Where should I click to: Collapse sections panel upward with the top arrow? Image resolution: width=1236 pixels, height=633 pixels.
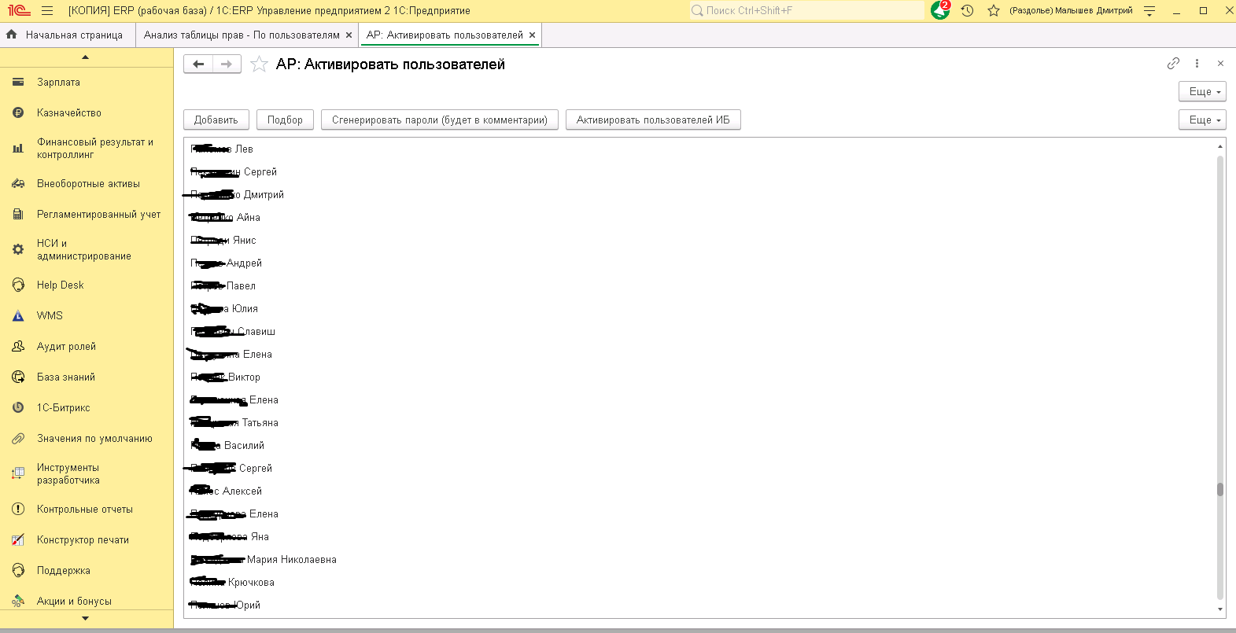tap(86, 57)
